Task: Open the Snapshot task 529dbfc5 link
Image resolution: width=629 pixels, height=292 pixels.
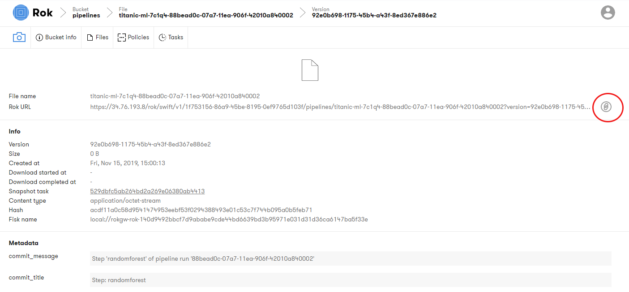Action: click(147, 191)
